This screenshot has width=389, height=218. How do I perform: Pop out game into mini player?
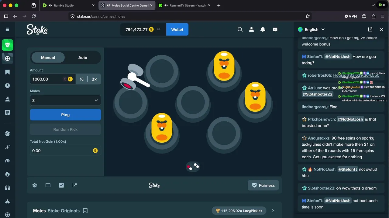75,185
